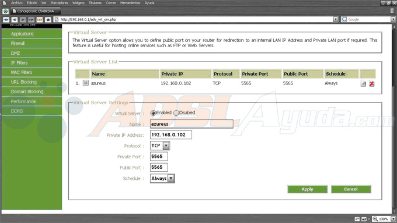The width and height of the screenshot is (397, 223).
Task: Toggle the azureus row checkbox
Action: (x=86, y=83)
